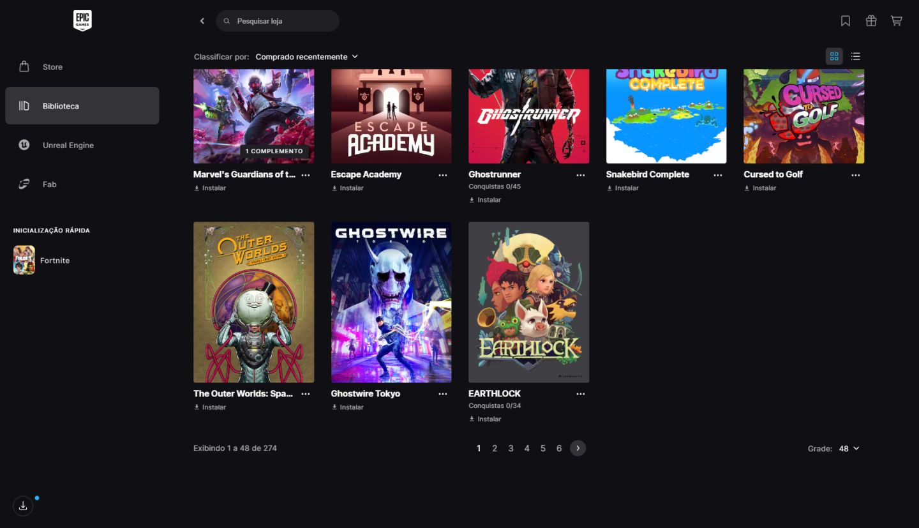Install Cursed to Golf

click(760, 188)
